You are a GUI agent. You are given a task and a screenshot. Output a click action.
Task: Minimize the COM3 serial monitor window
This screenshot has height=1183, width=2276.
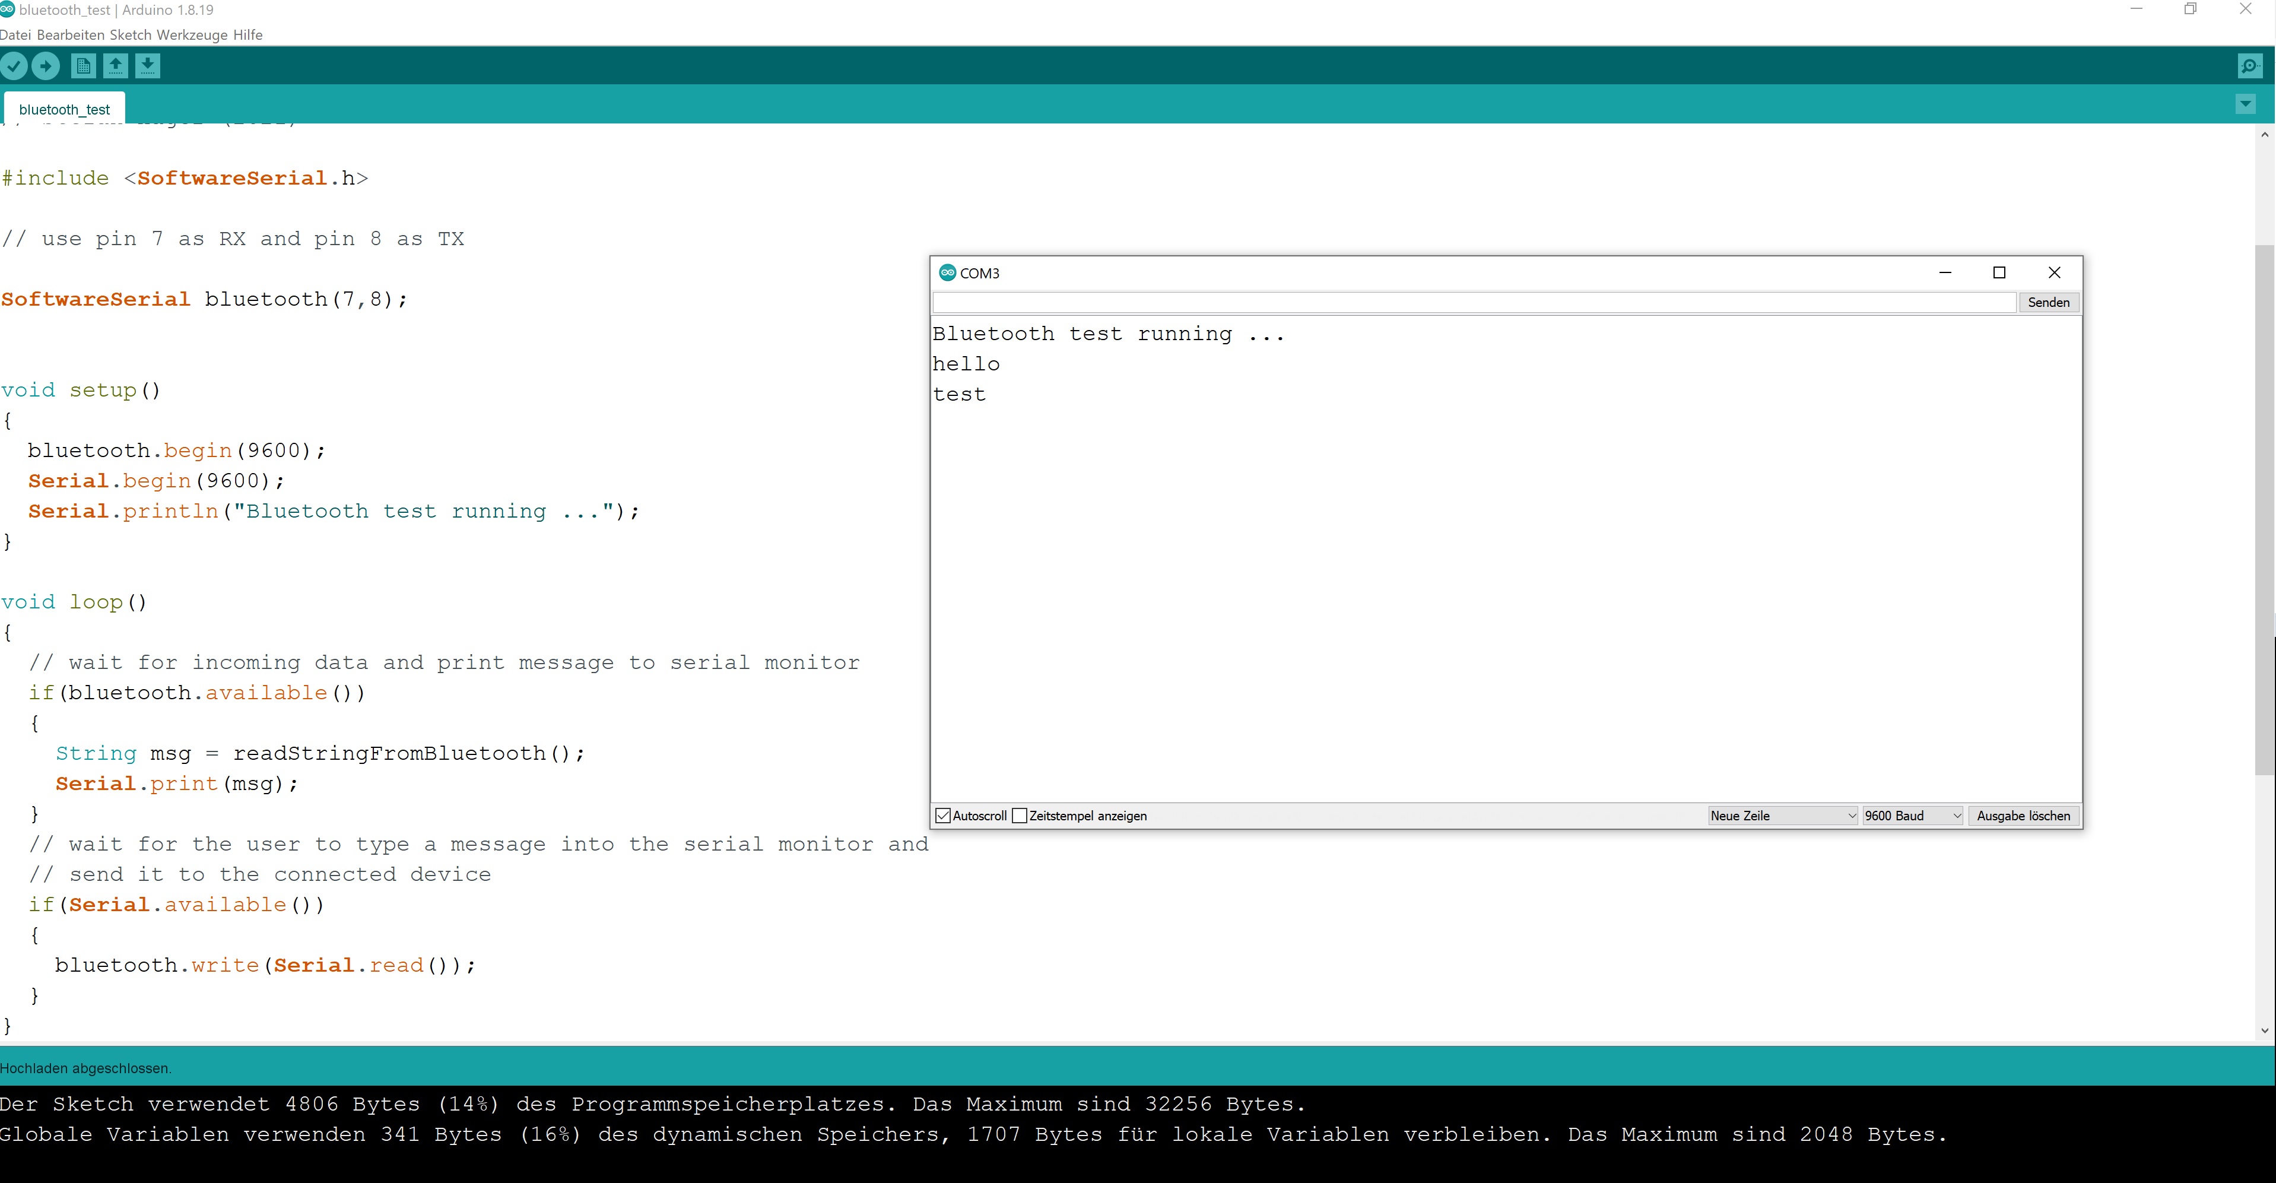click(x=1945, y=272)
